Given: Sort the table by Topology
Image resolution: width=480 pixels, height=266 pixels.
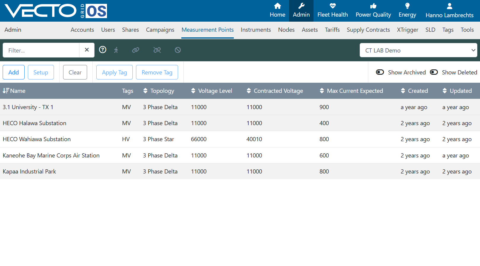Looking at the screenshot, I should click(x=159, y=91).
